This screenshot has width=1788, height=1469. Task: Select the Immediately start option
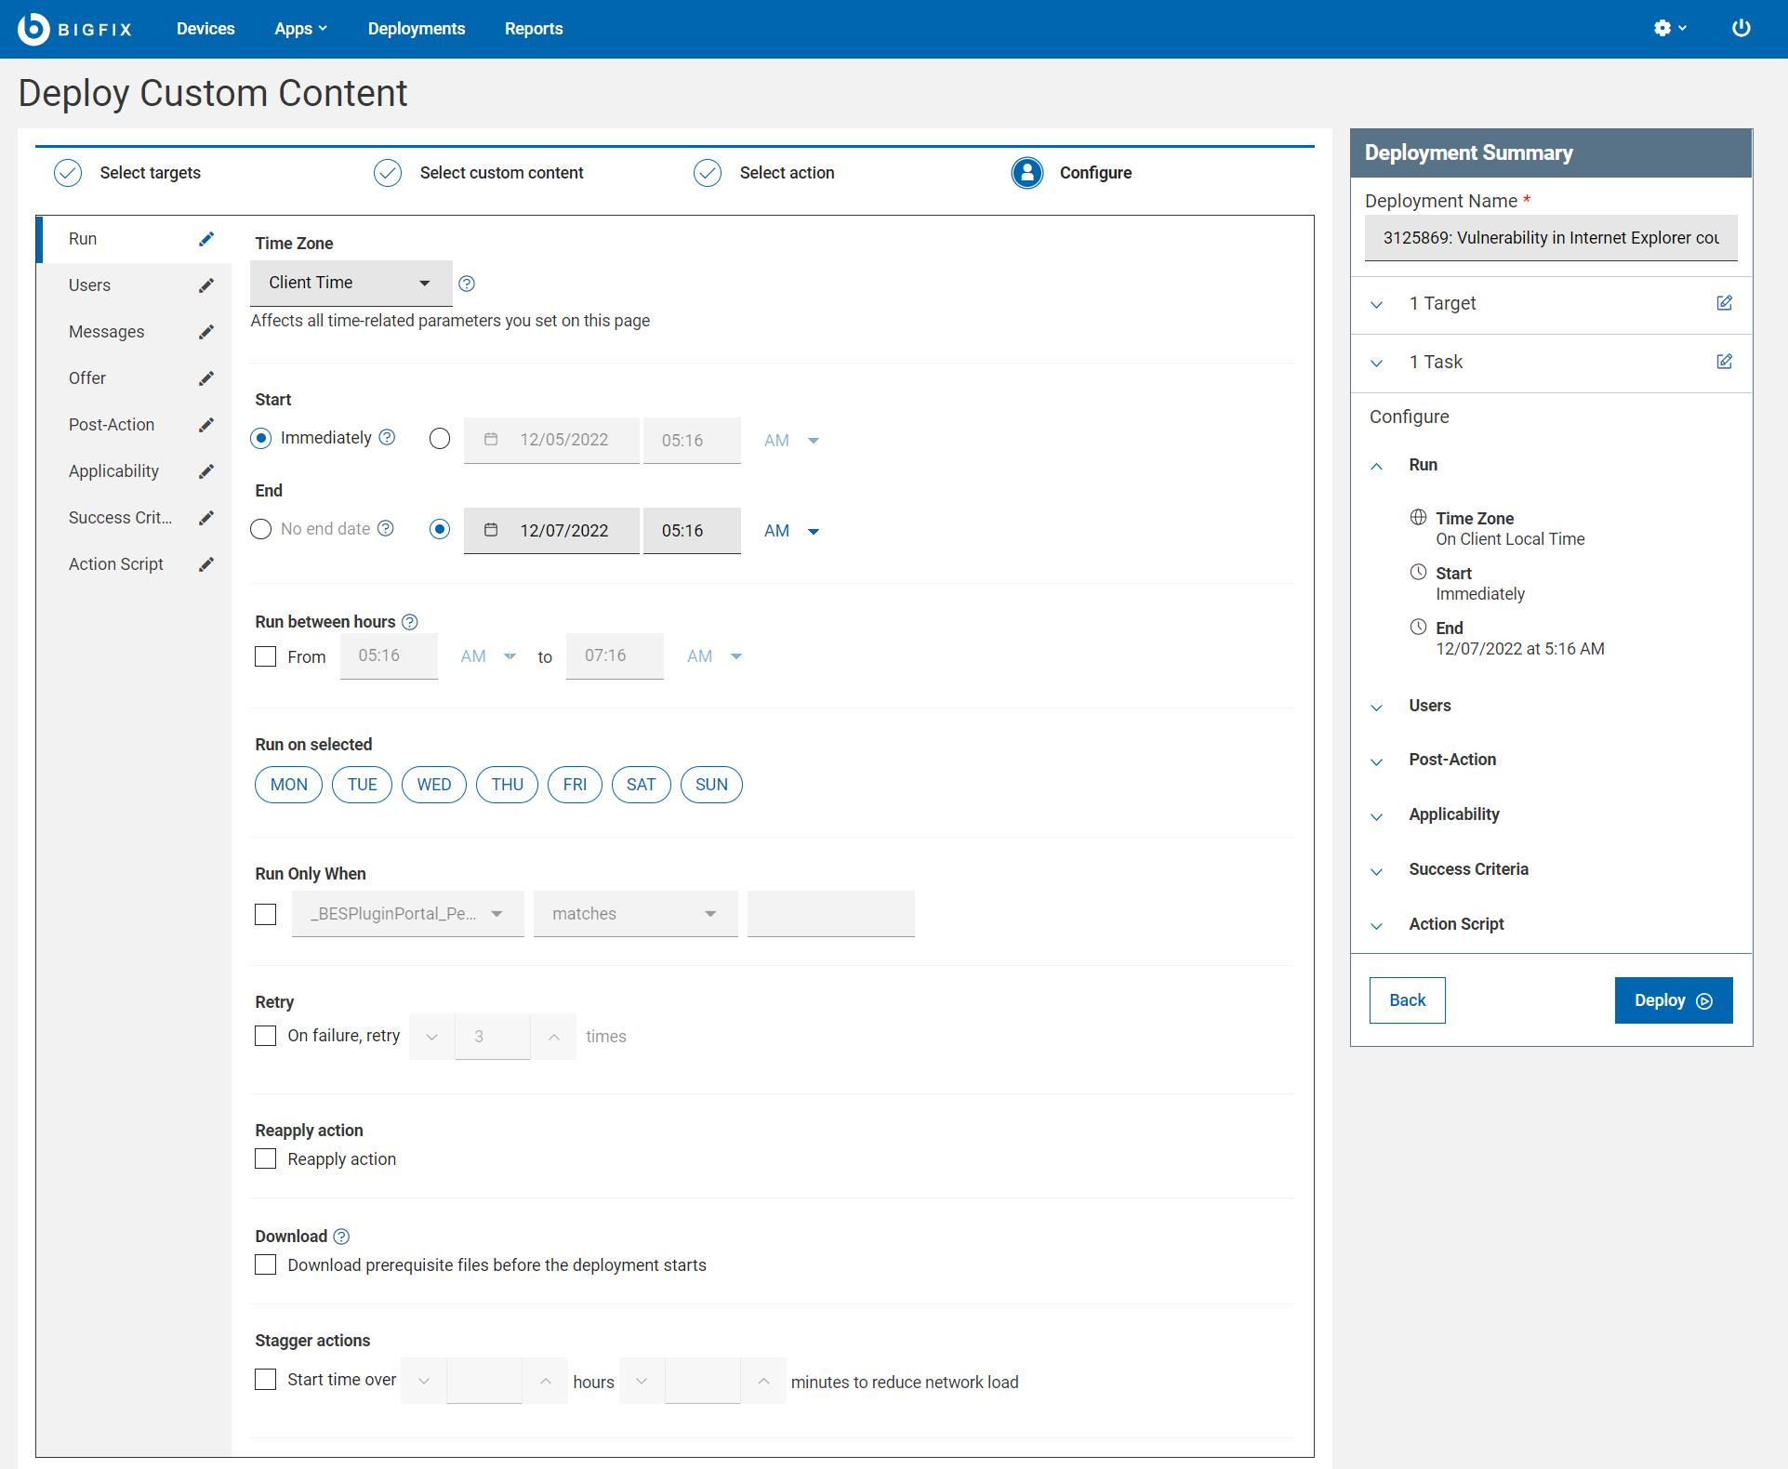(260, 438)
